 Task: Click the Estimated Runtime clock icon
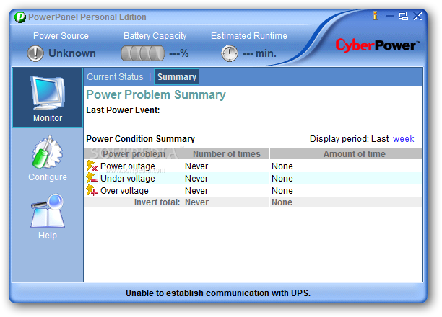tap(230, 53)
